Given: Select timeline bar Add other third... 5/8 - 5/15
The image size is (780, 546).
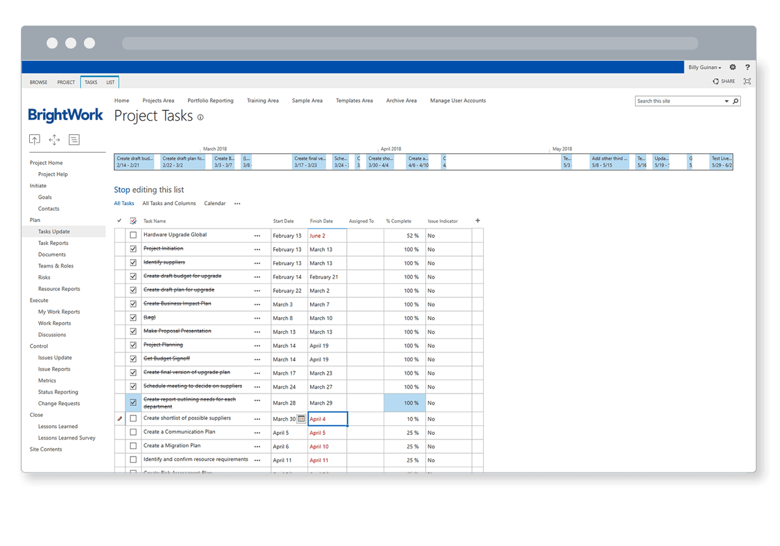Looking at the screenshot, I should (x=610, y=162).
